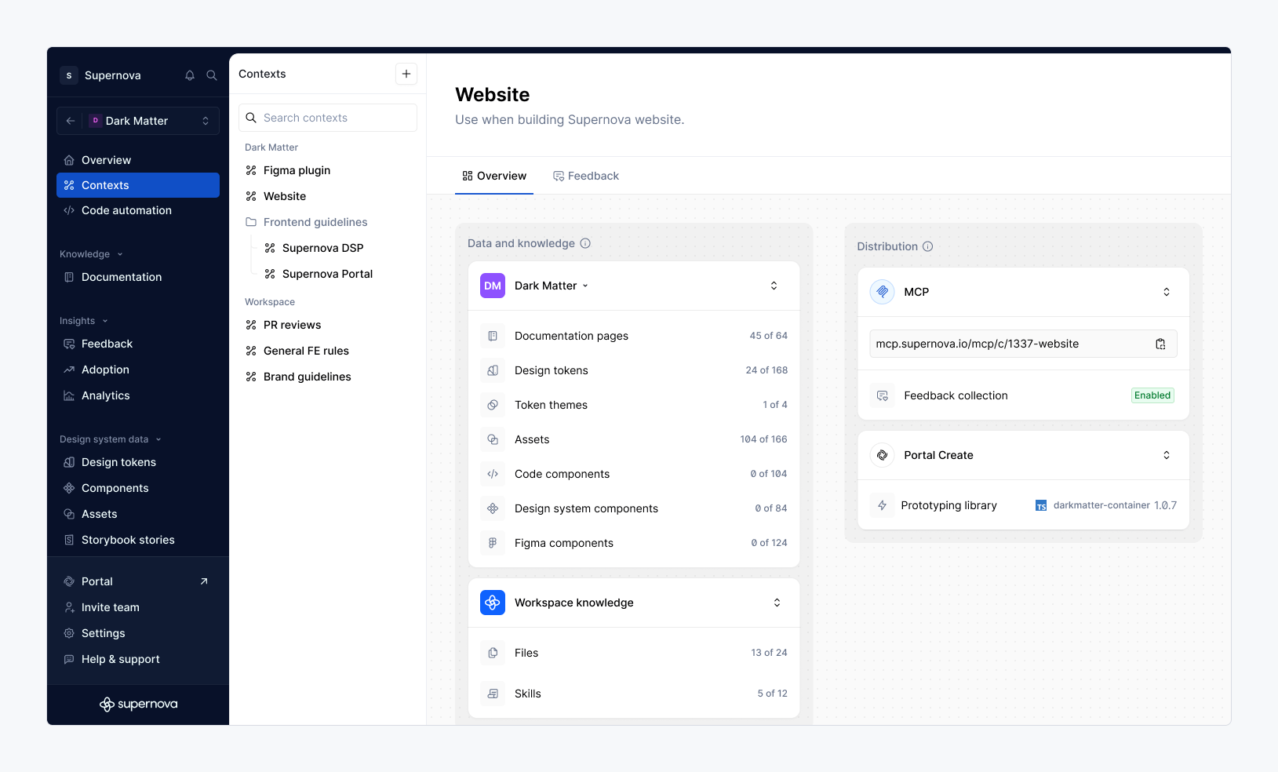This screenshot has height=772, width=1278.
Task: Open Help & support
Action: click(138, 659)
